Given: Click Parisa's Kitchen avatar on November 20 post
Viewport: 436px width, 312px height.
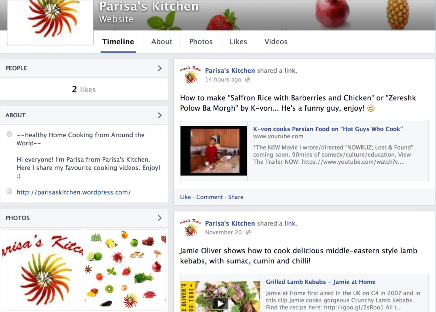Looking at the screenshot, I should pyautogui.click(x=190, y=228).
